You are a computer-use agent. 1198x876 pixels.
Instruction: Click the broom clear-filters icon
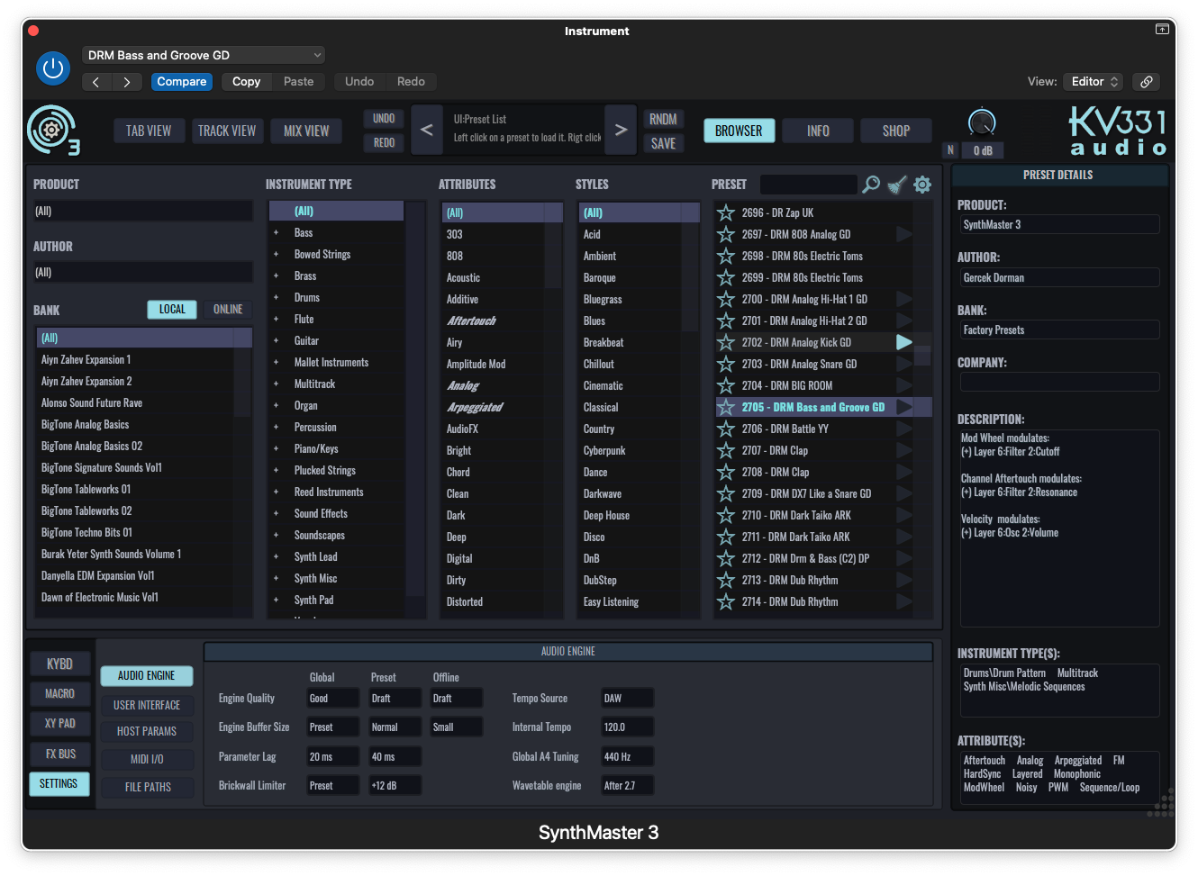point(896,185)
